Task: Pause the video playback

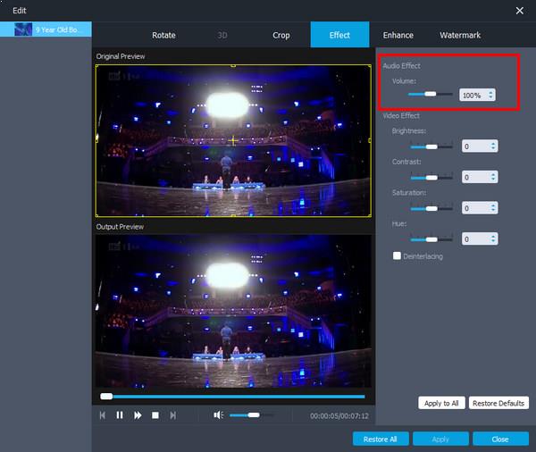Action: 120,415
